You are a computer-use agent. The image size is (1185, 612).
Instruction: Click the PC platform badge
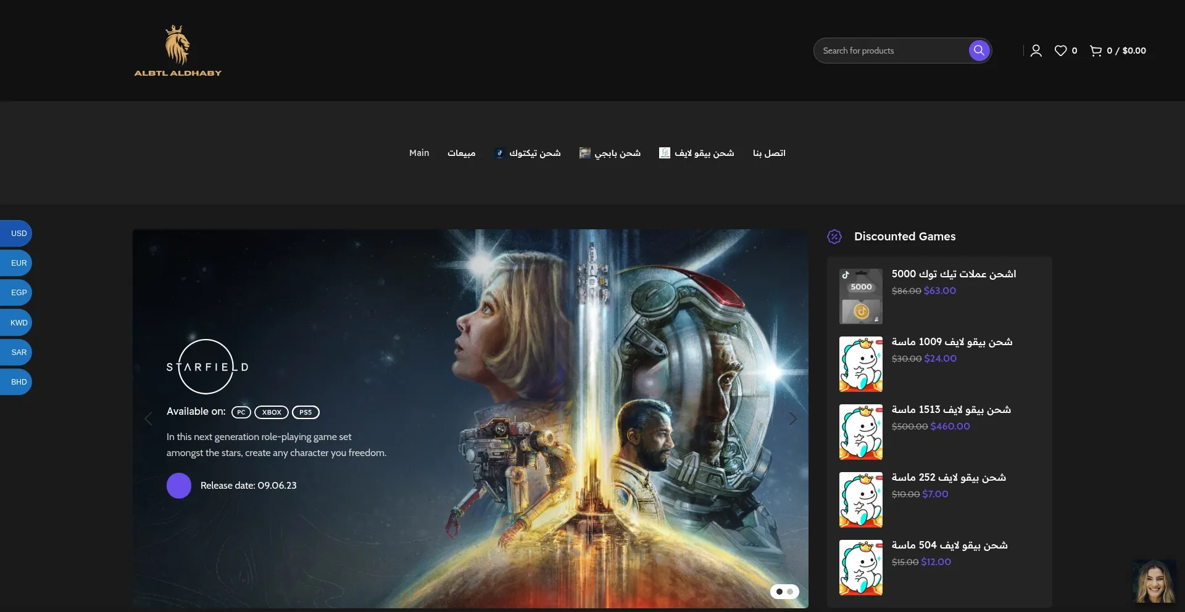(241, 412)
